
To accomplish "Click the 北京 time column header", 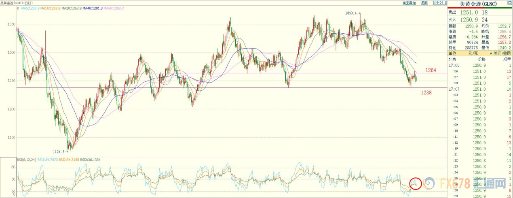I will [x=454, y=59].
